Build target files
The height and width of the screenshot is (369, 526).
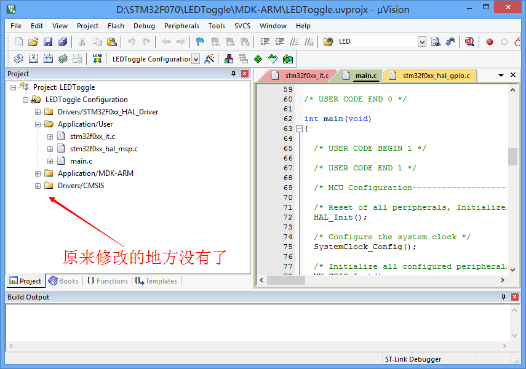[x=33, y=59]
